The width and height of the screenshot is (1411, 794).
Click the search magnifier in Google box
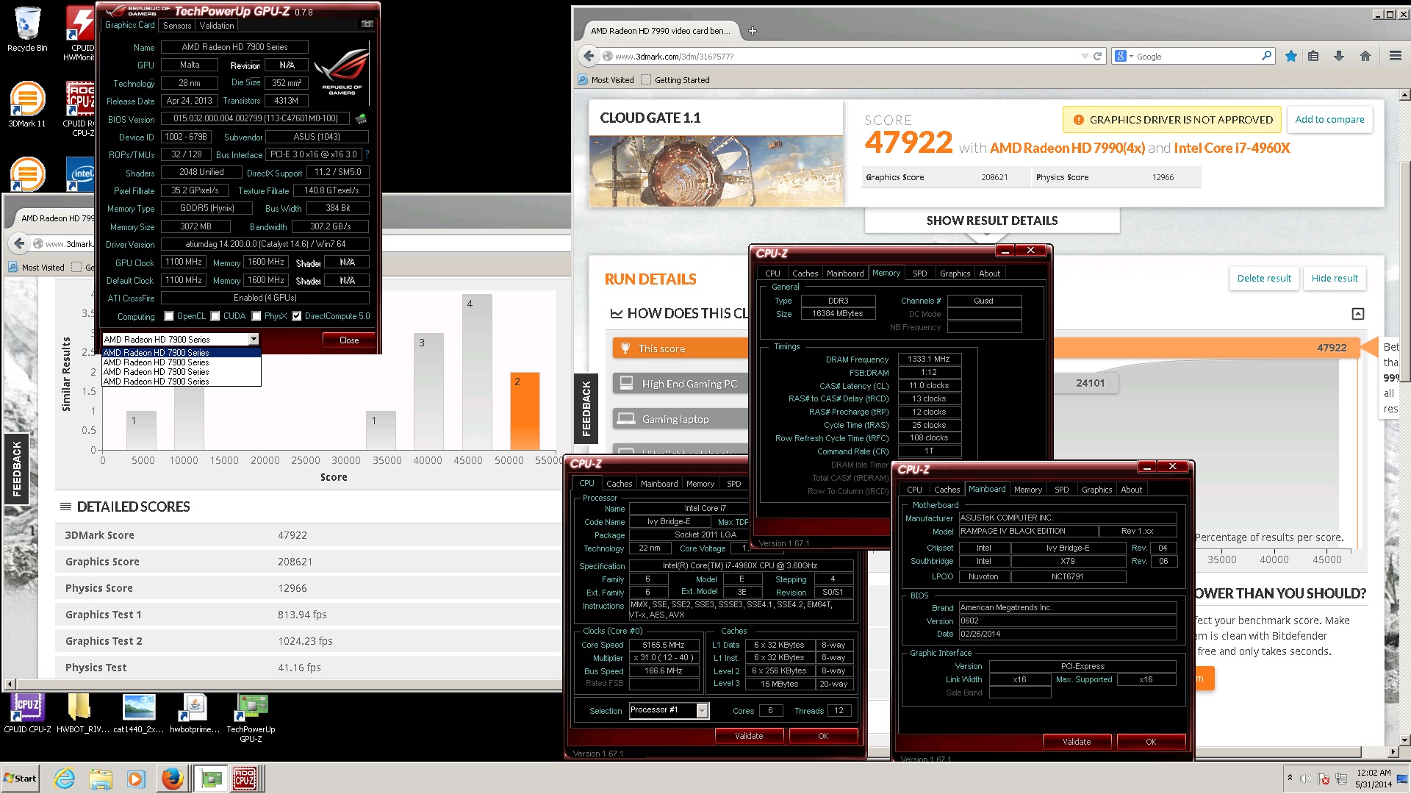(1266, 56)
